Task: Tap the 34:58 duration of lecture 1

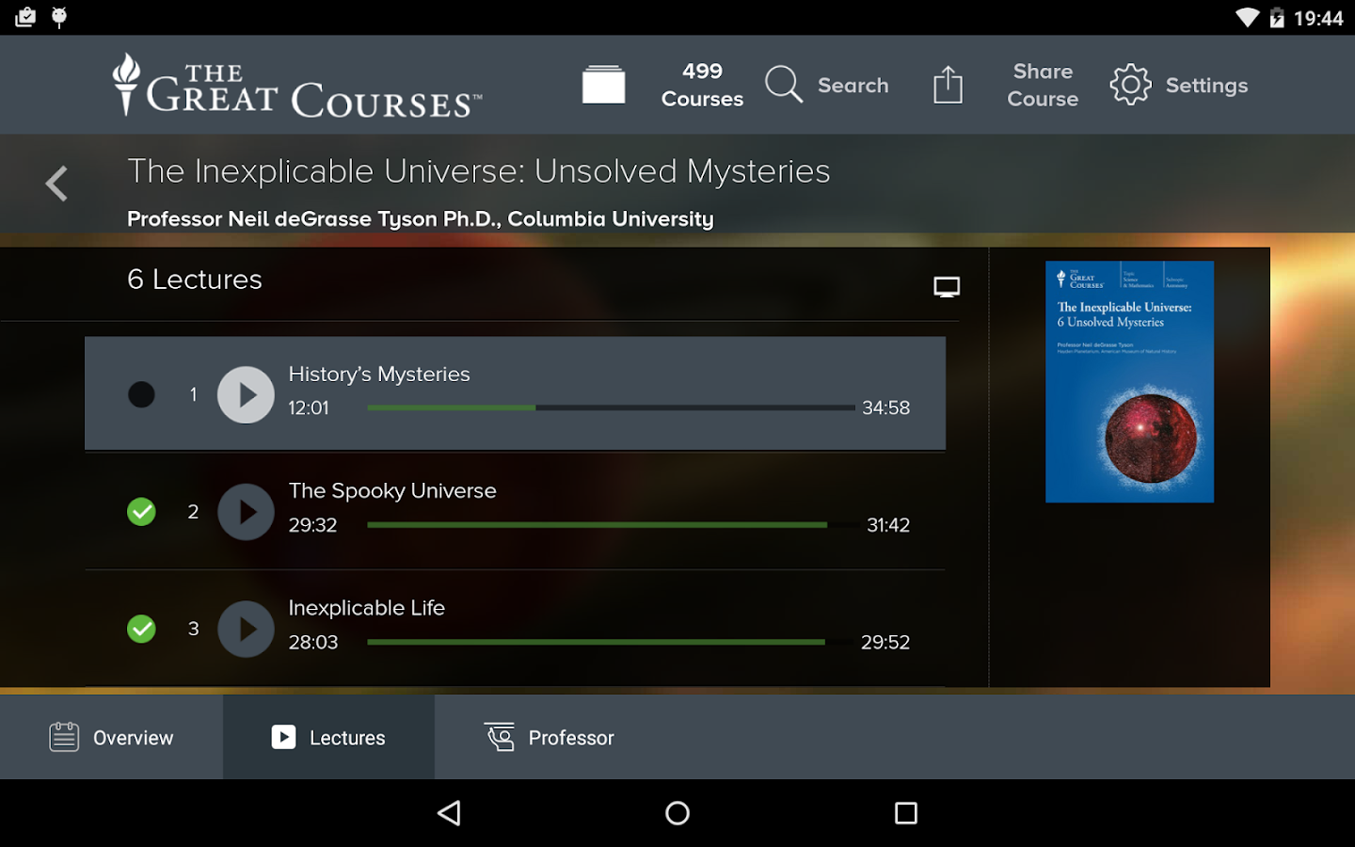Action: (x=886, y=408)
